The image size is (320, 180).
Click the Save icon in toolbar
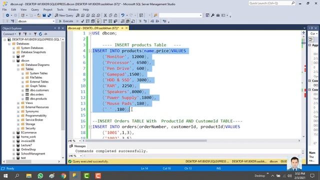coord(44,15)
